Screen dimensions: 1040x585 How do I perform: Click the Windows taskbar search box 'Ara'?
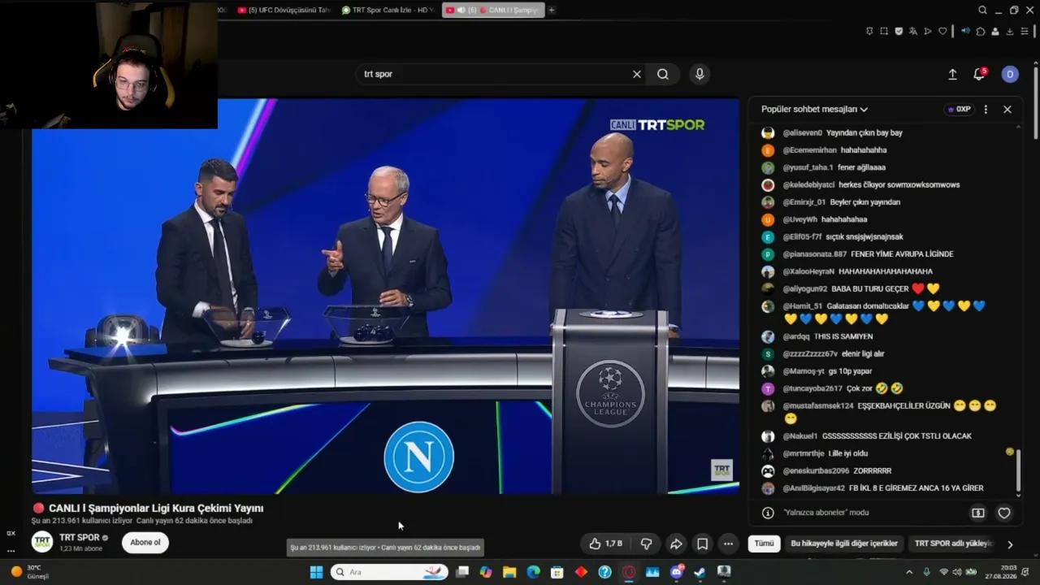(x=390, y=572)
